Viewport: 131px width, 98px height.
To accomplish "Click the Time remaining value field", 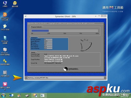I will click(x=48, y=48).
